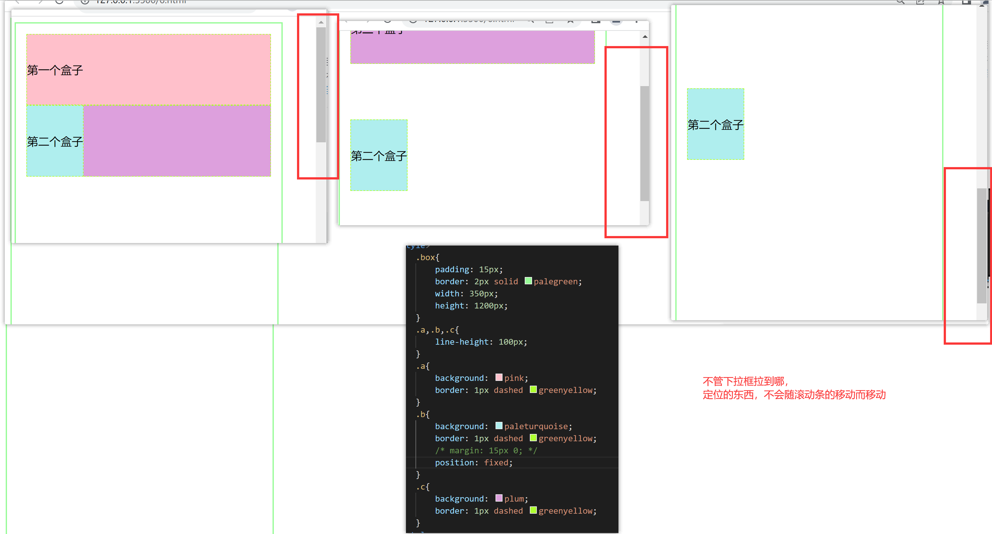Click the plum box in left browser
This screenshot has width=992, height=534.
tap(177, 141)
